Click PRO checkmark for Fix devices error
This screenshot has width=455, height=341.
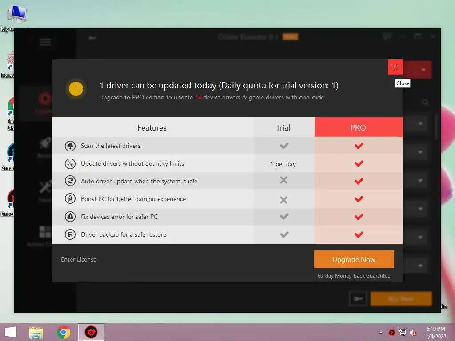tap(359, 217)
